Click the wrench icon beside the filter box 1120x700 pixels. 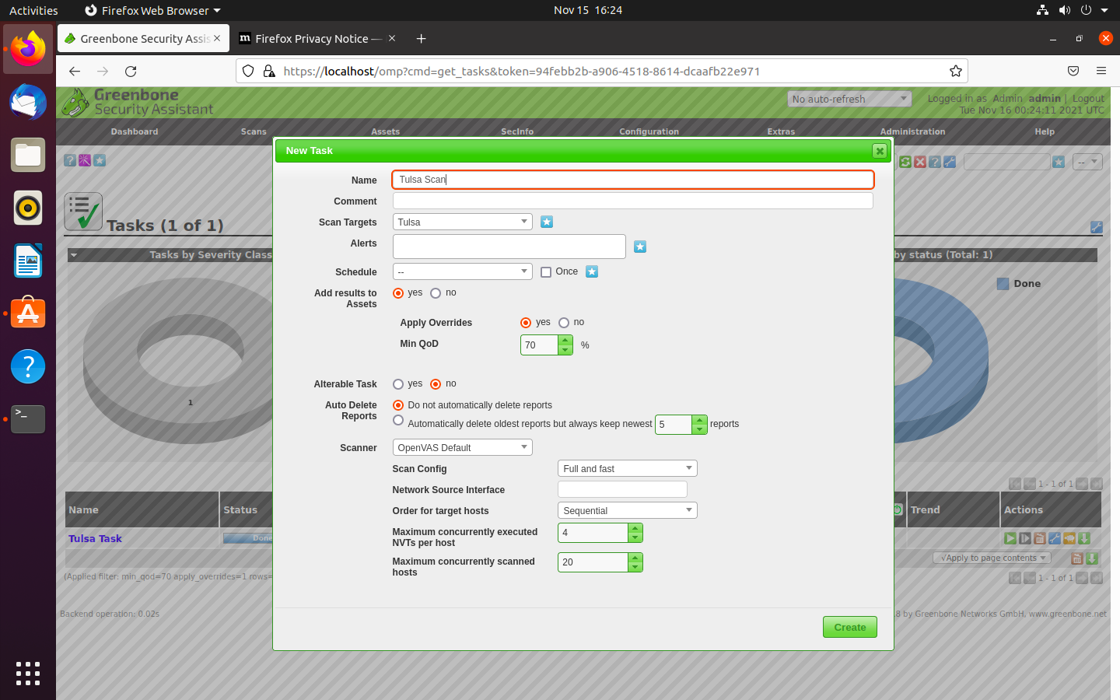click(x=950, y=162)
